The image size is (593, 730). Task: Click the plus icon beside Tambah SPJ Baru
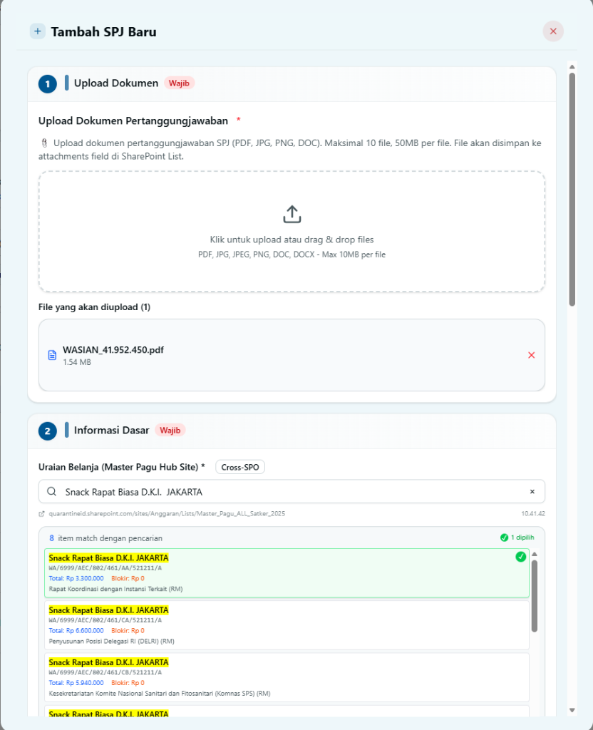[38, 31]
